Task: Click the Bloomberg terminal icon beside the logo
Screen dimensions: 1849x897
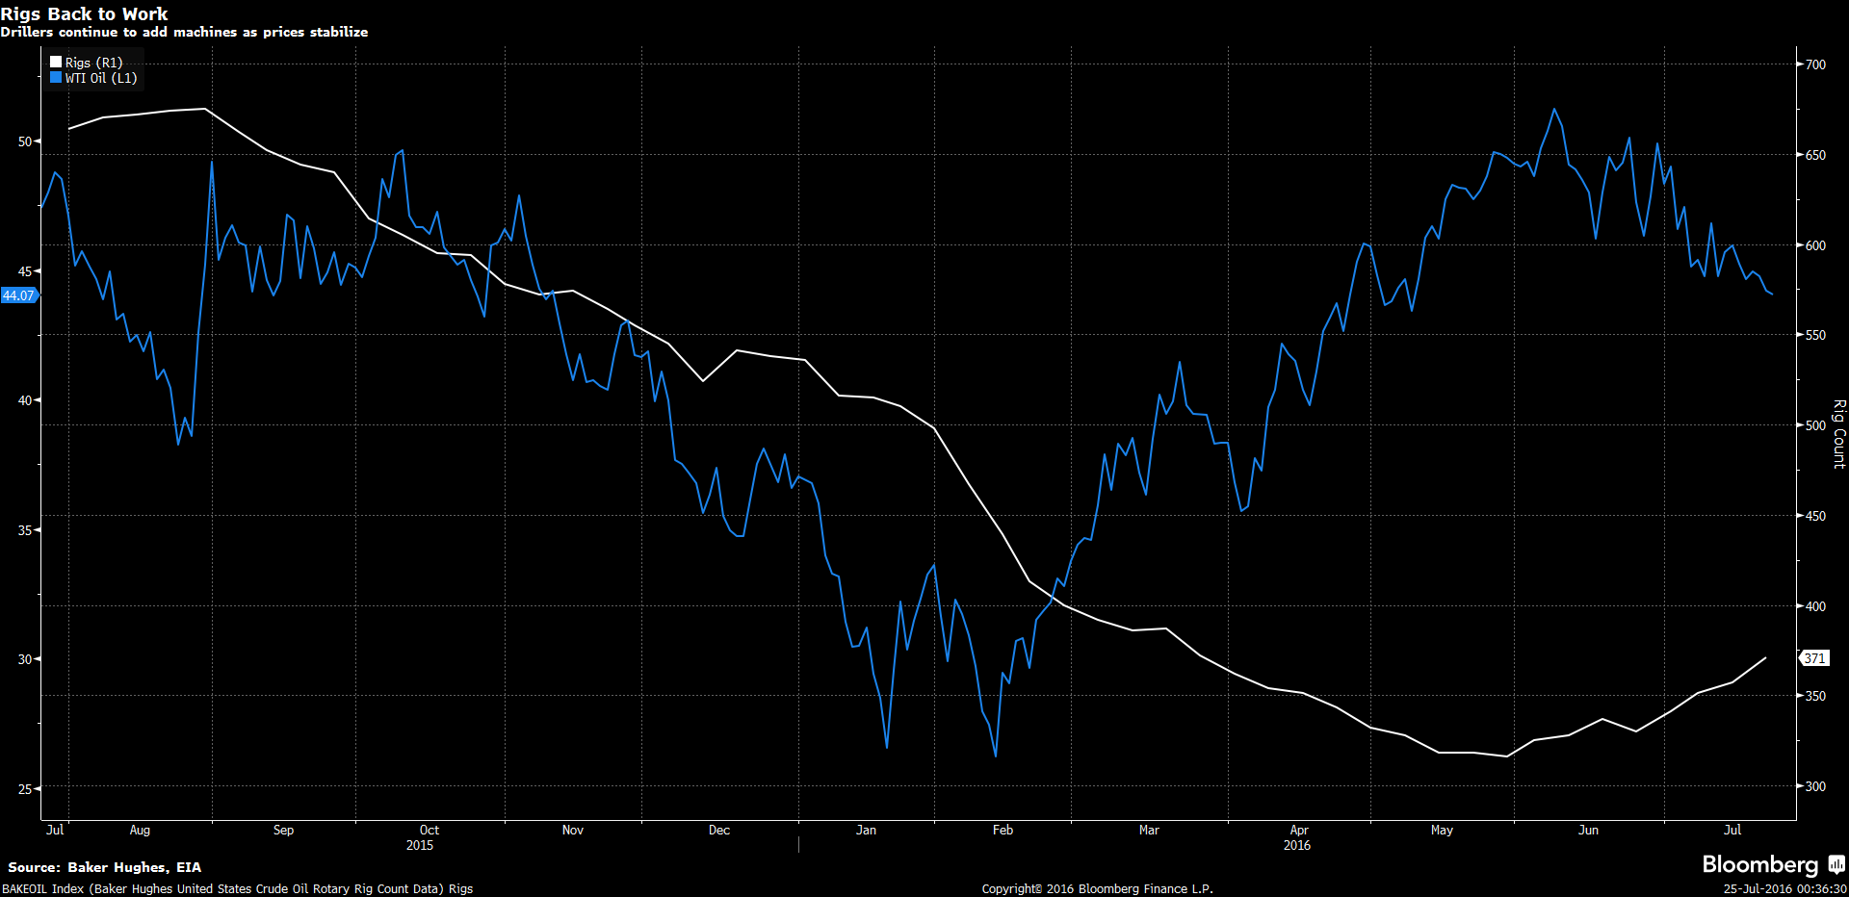Action: click(1836, 864)
